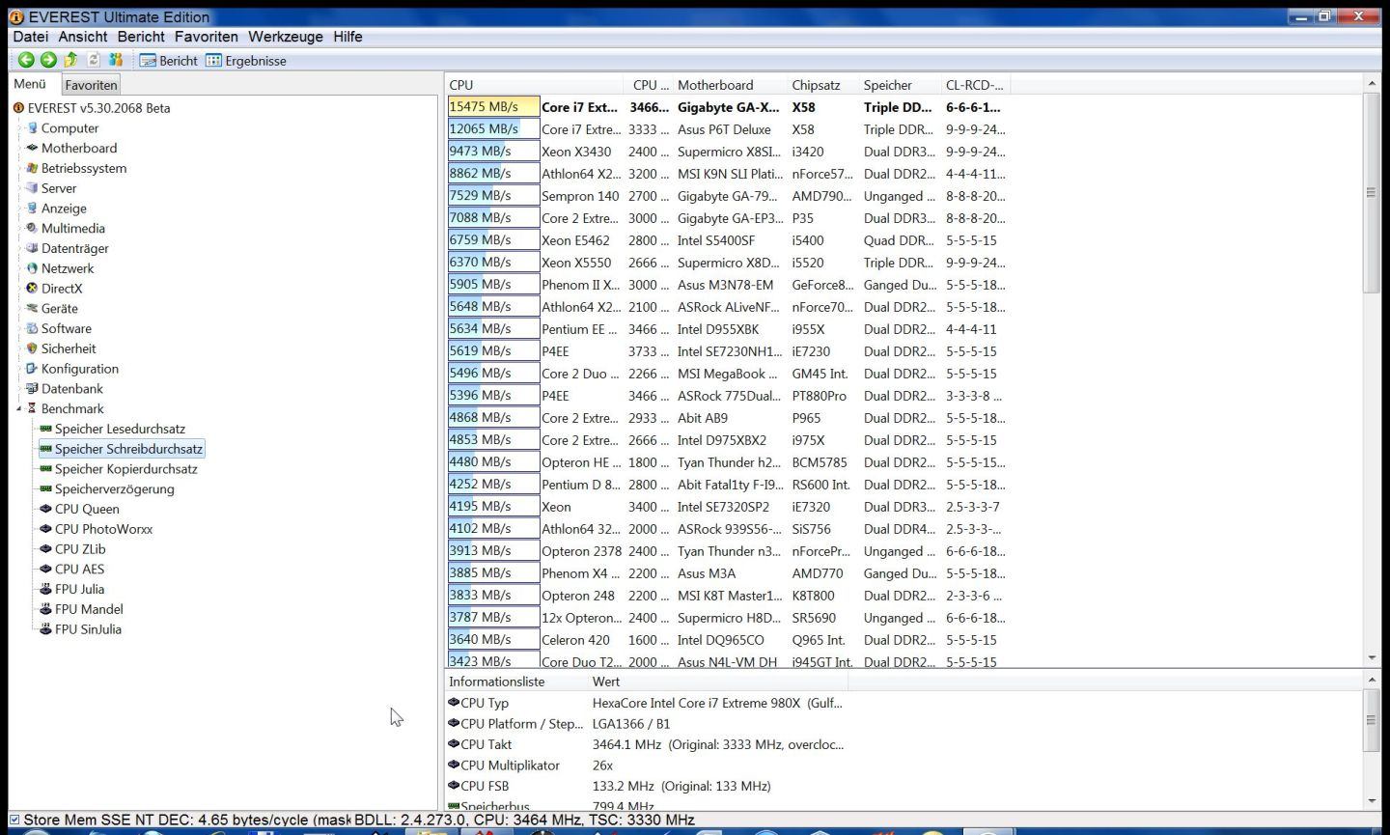Click results list scroll-down arrow

tap(1372, 658)
